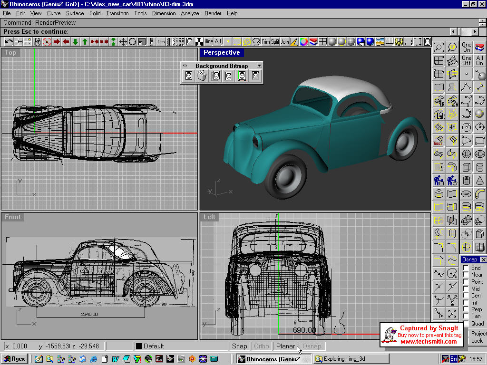Click the All On layers button

(479, 60)
